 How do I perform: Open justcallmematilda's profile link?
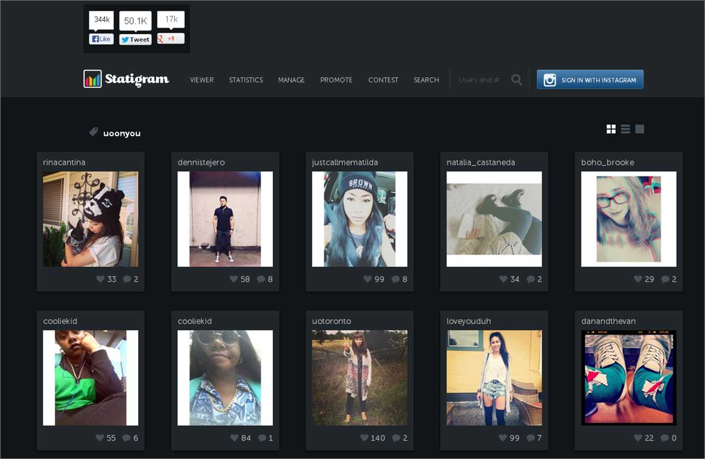pos(345,162)
